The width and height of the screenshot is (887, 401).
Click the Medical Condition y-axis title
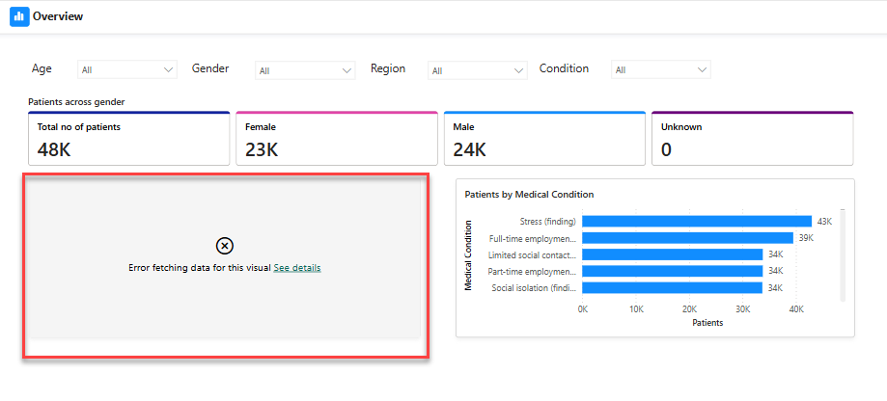[468, 254]
